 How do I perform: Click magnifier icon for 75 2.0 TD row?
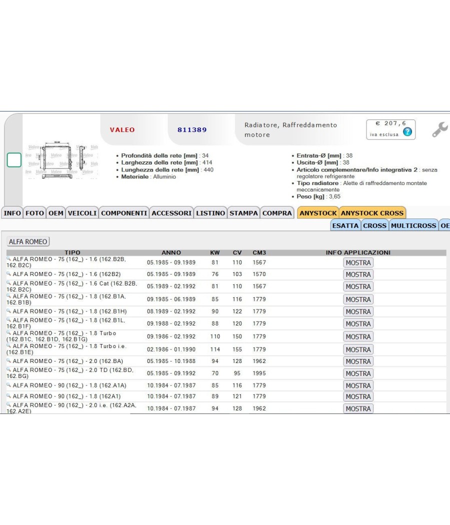(x=8, y=369)
